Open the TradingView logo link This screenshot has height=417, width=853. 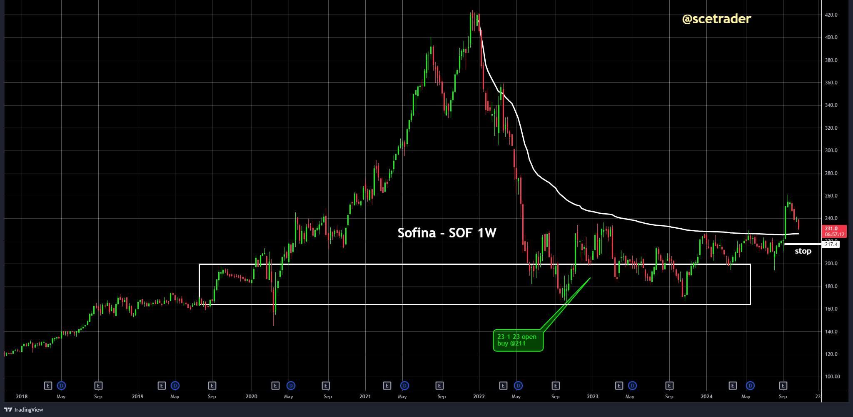tap(24, 410)
